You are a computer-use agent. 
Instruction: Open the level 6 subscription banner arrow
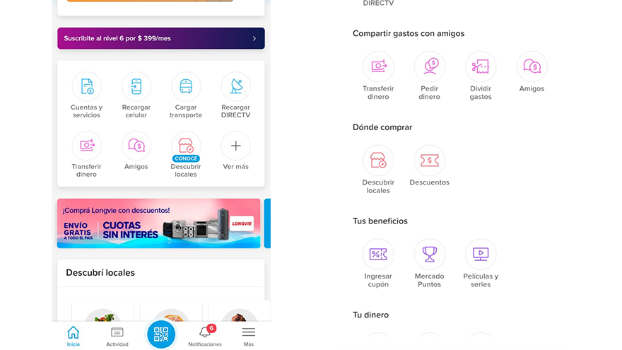click(254, 38)
